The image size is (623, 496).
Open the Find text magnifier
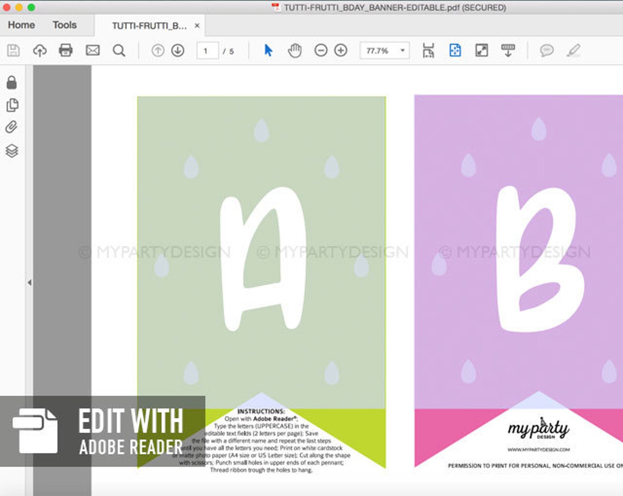tap(119, 51)
